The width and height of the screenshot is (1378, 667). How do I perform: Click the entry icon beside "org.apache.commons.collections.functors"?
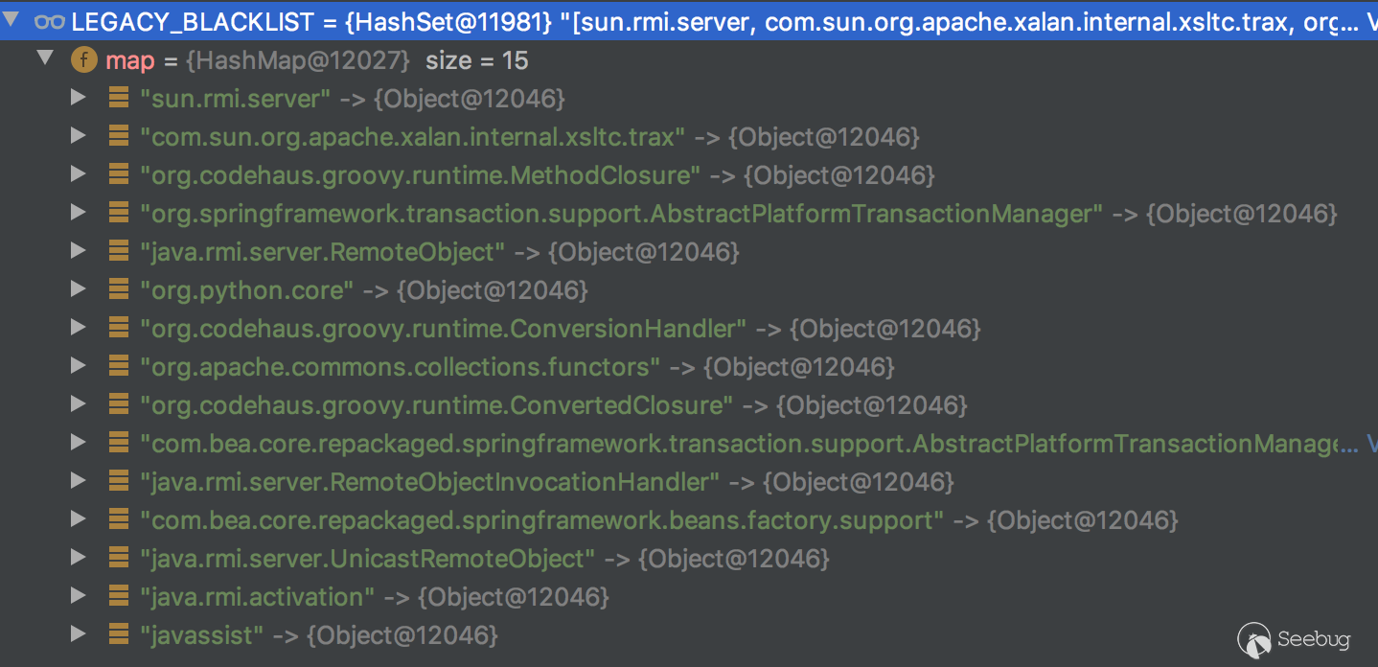(x=119, y=366)
